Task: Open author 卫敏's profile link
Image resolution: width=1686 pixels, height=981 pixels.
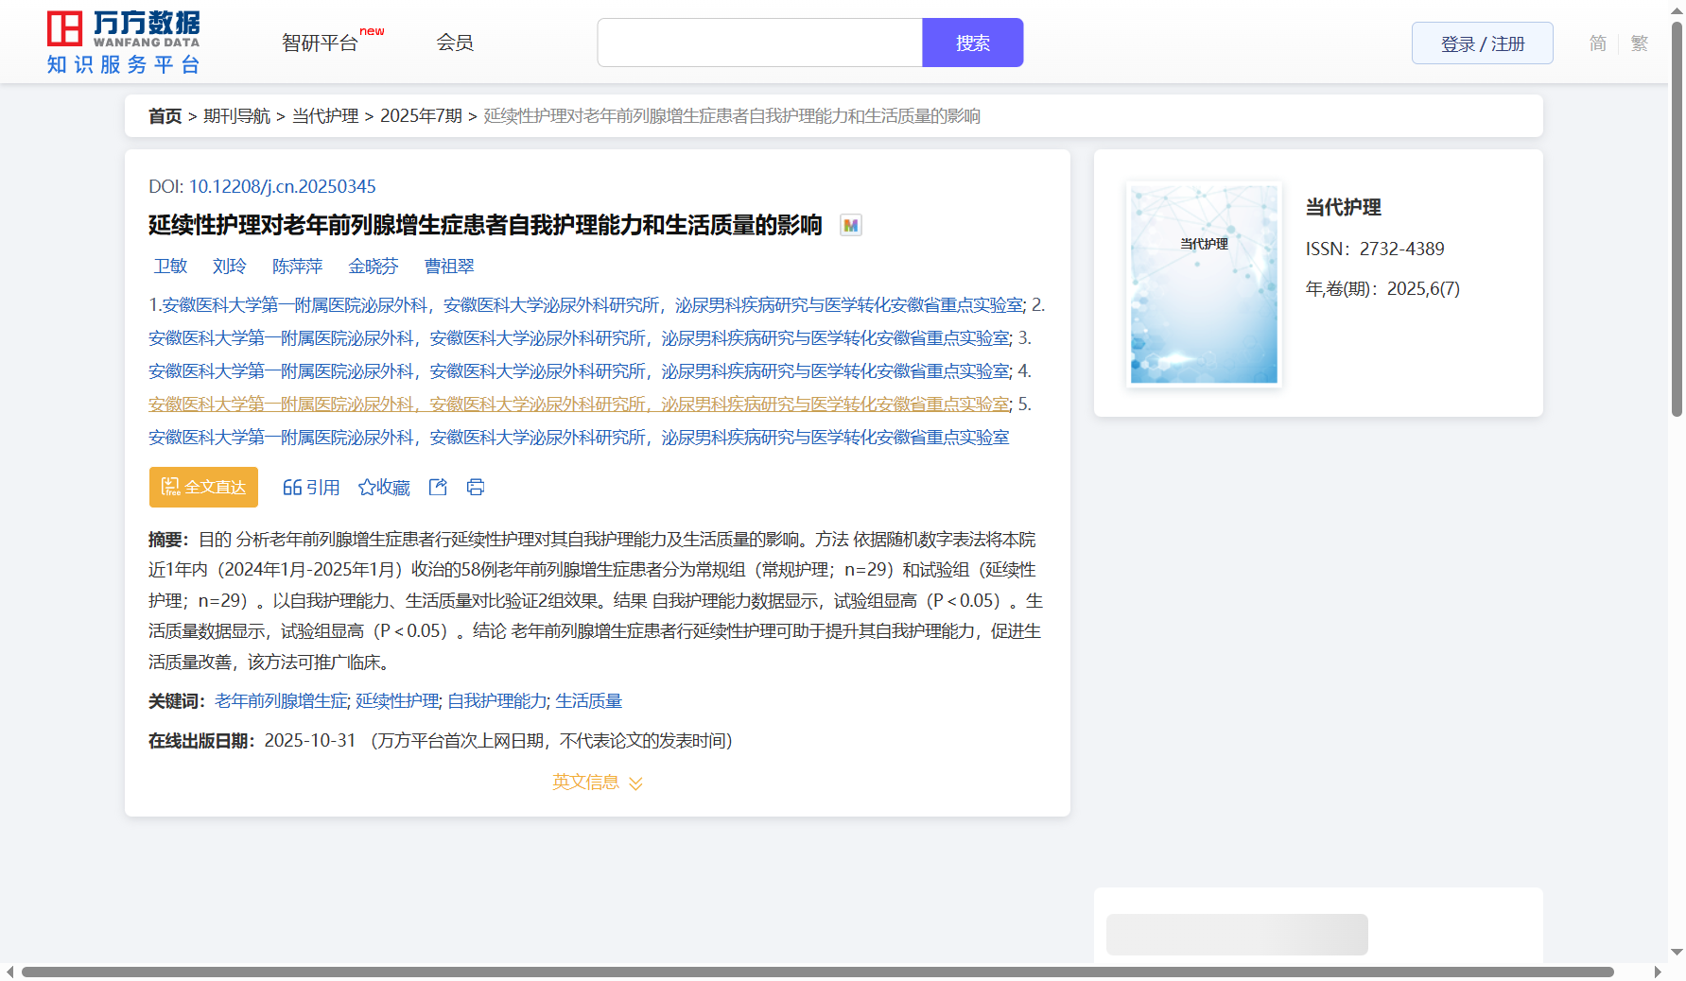Action: tap(170, 267)
